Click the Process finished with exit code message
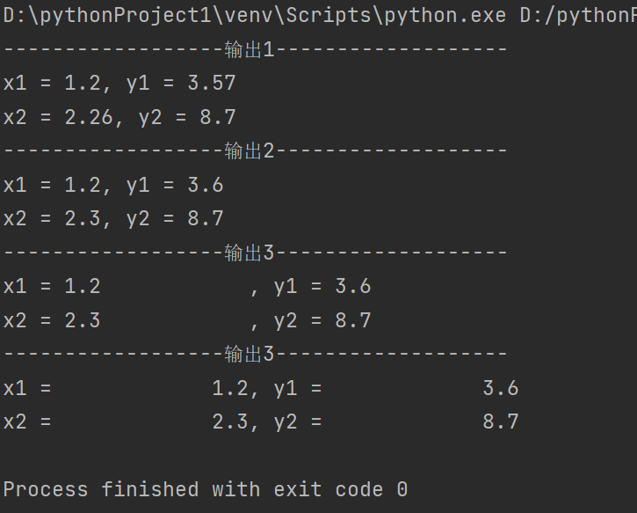 (206, 489)
